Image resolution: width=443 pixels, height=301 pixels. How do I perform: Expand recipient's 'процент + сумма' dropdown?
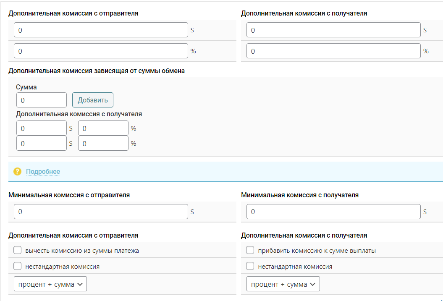[283, 284]
